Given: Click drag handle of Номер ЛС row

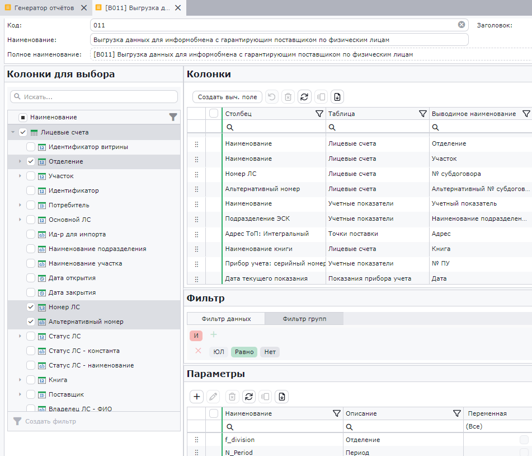Looking at the screenshot, I should (196, 174).
